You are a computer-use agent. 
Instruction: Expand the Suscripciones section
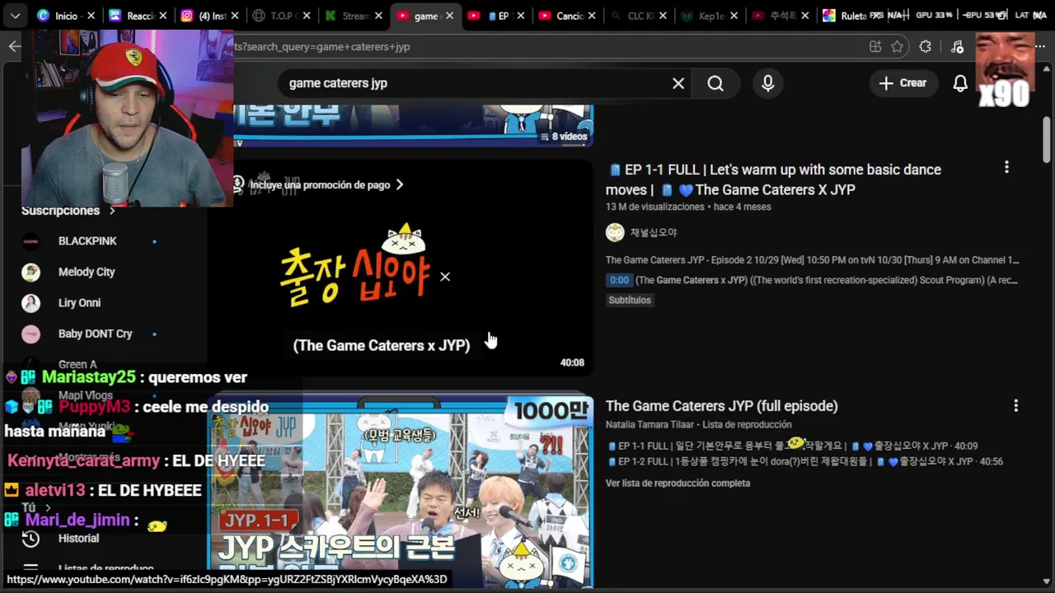coord(68,211)
